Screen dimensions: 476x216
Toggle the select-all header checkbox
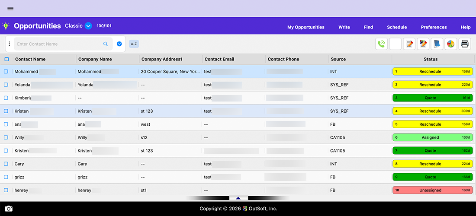6,59
